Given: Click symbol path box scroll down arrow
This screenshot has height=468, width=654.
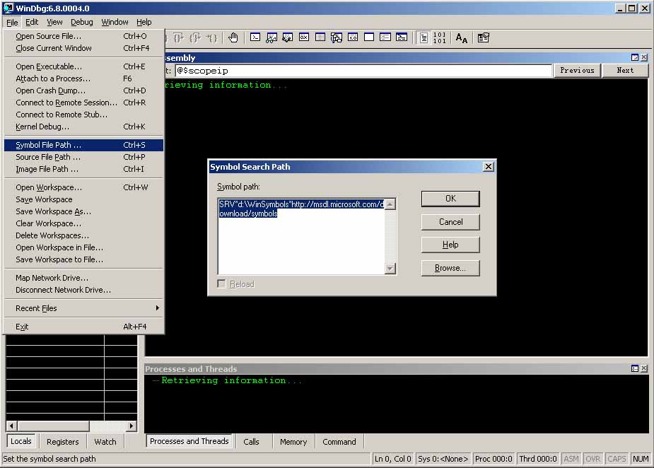Looking at the screenshot, I should tap(390, 268).
